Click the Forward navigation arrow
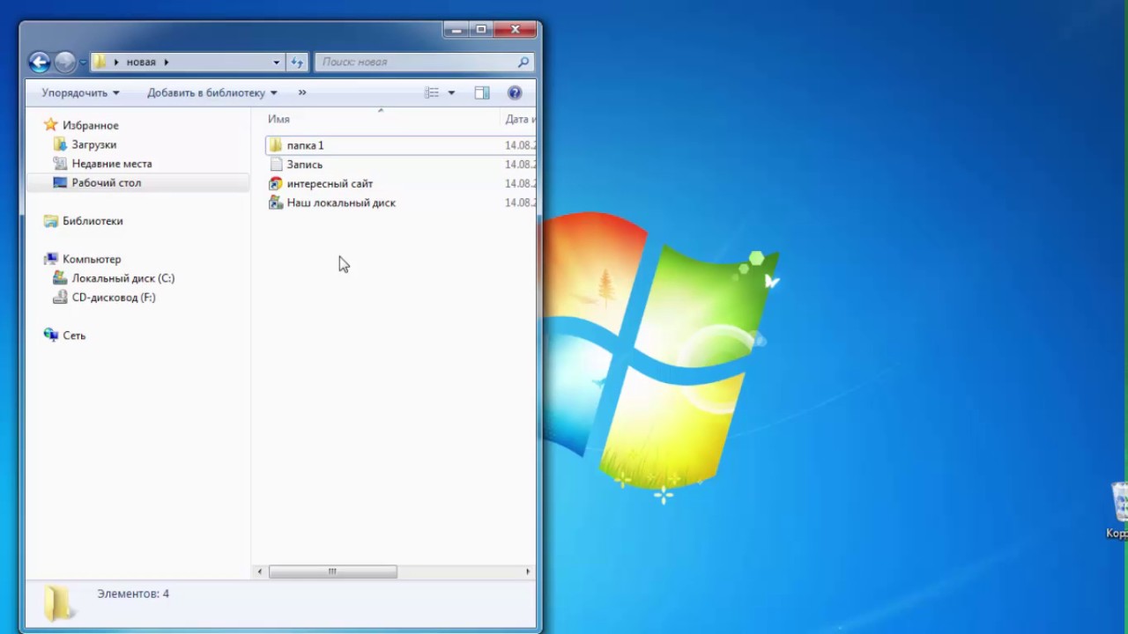 coord(64,62)
